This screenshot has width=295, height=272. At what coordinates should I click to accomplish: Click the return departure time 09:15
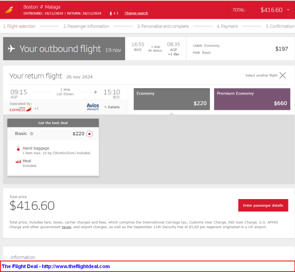coord(18,92)
